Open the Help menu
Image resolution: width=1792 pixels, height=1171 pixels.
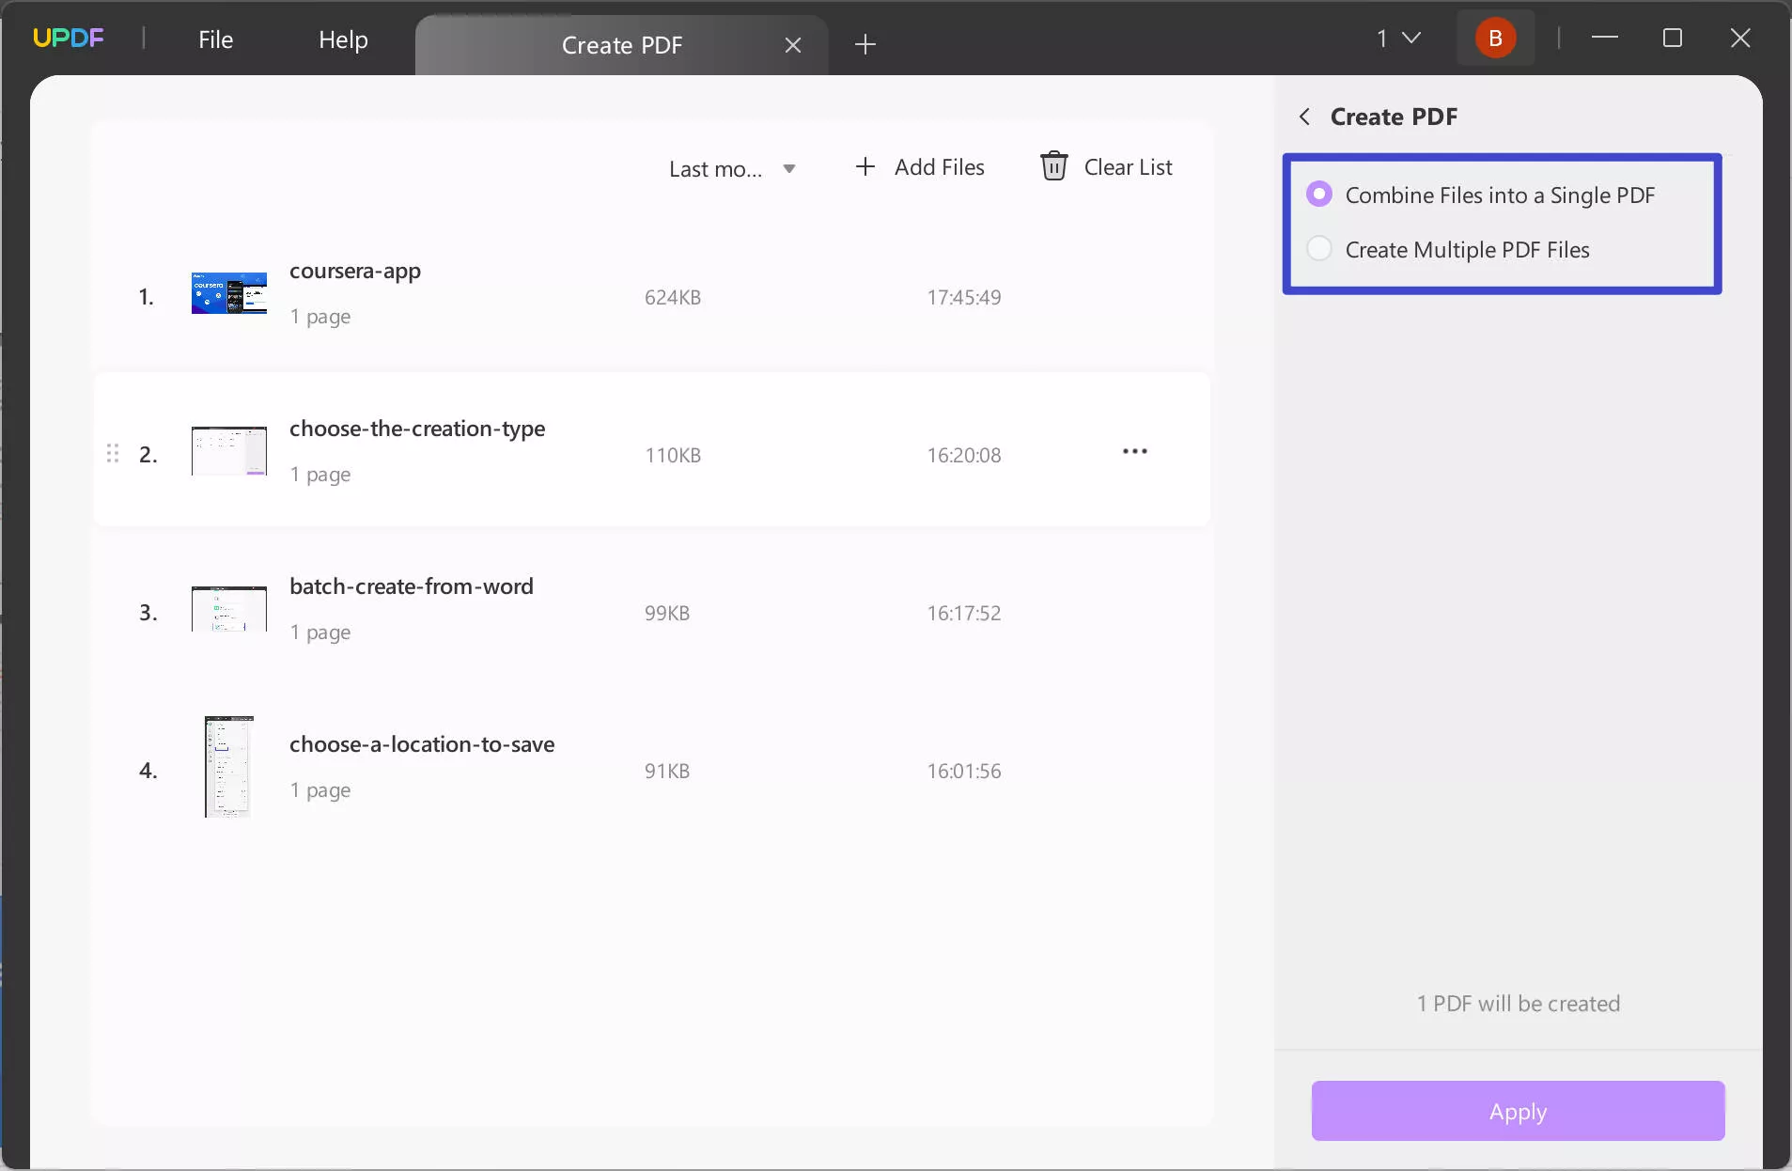(x=343, y=39)
